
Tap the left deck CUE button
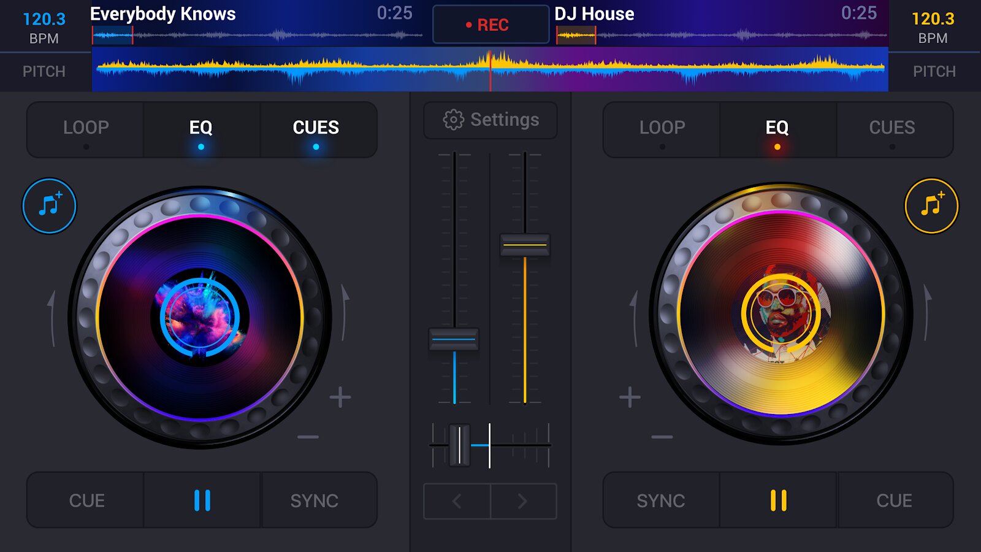click(86, 500)
